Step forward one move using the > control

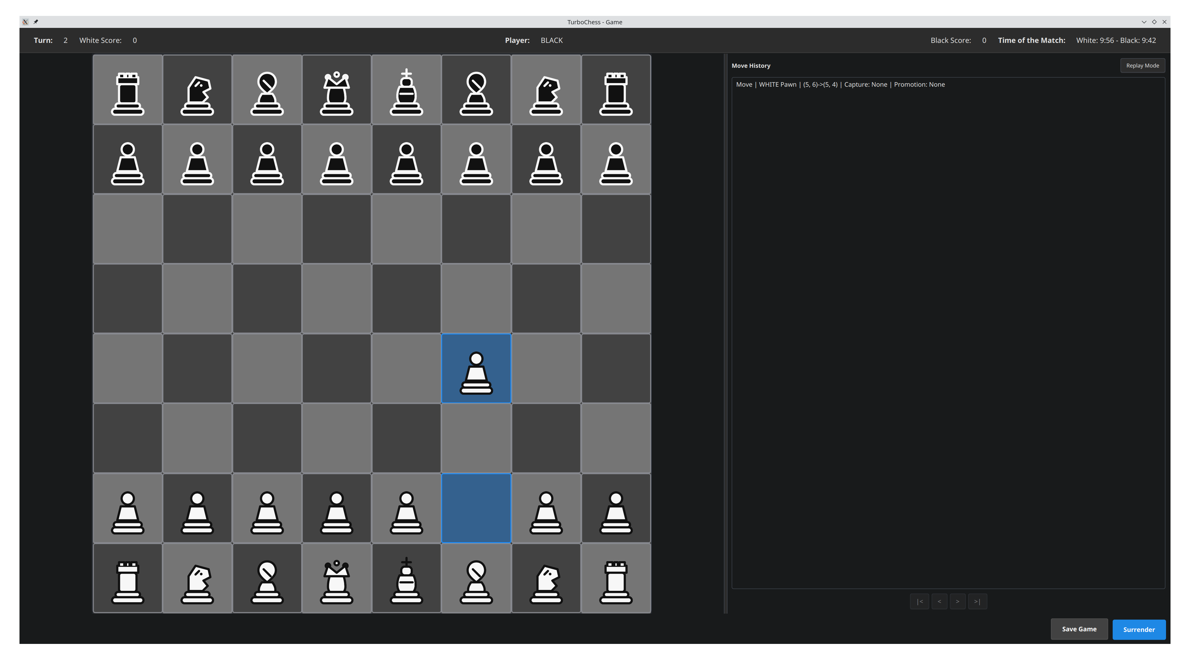click(x=958, y=601)
